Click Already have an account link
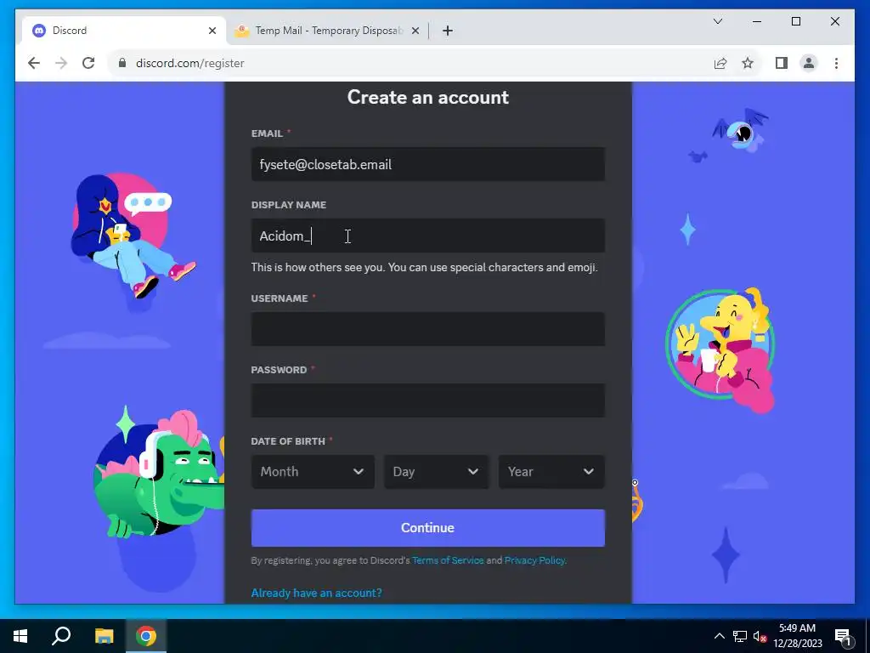 pyautogui.click(x=316, y=593)
